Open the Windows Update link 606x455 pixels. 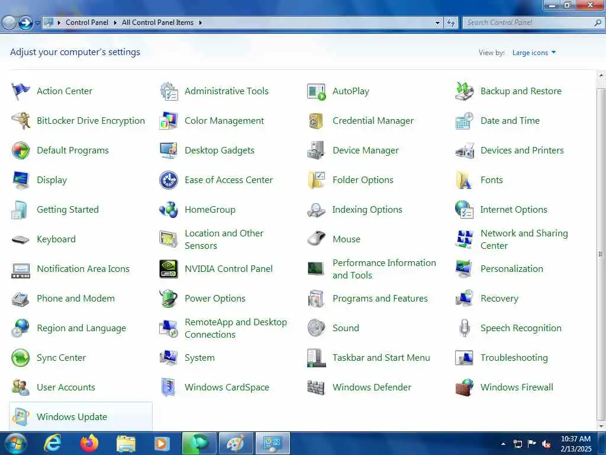point(72,417)
